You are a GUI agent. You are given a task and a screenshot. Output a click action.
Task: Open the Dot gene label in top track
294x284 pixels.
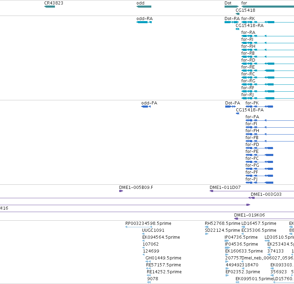tap(228, 3)
